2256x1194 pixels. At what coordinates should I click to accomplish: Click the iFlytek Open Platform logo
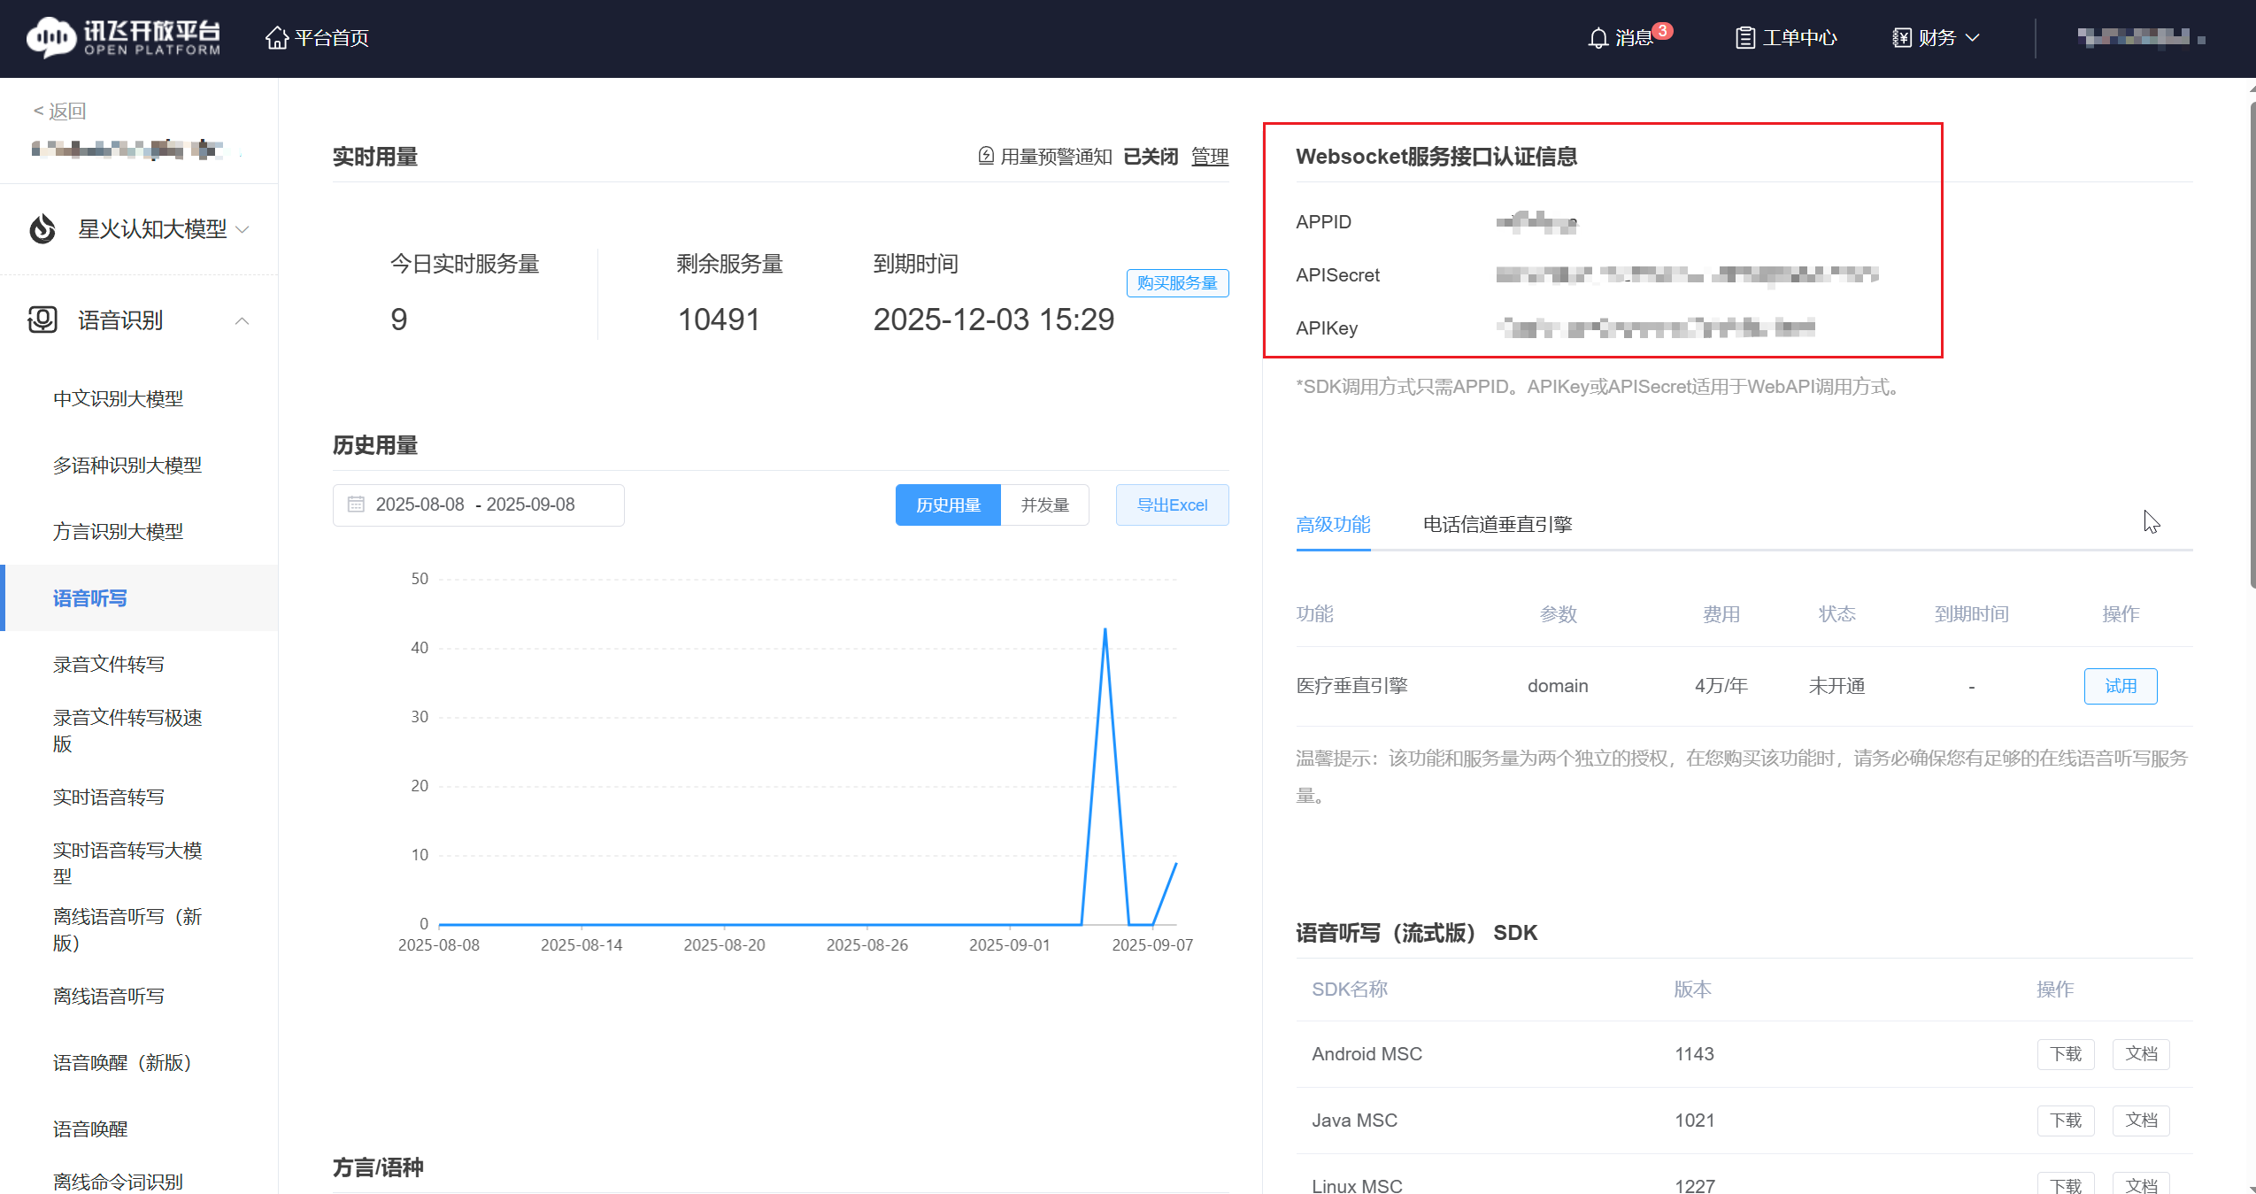point(123,37)
